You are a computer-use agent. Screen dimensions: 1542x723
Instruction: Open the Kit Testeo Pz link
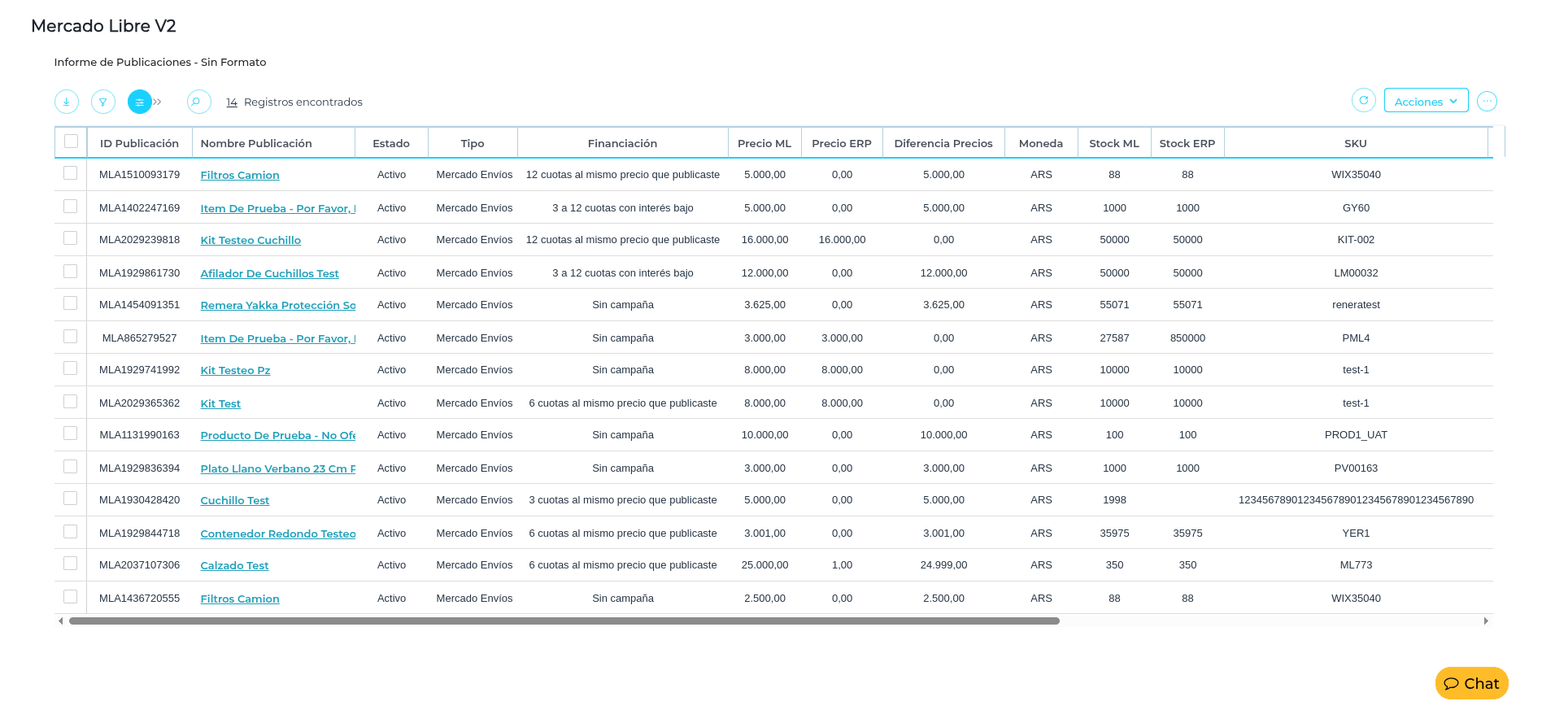pos(236,370)
